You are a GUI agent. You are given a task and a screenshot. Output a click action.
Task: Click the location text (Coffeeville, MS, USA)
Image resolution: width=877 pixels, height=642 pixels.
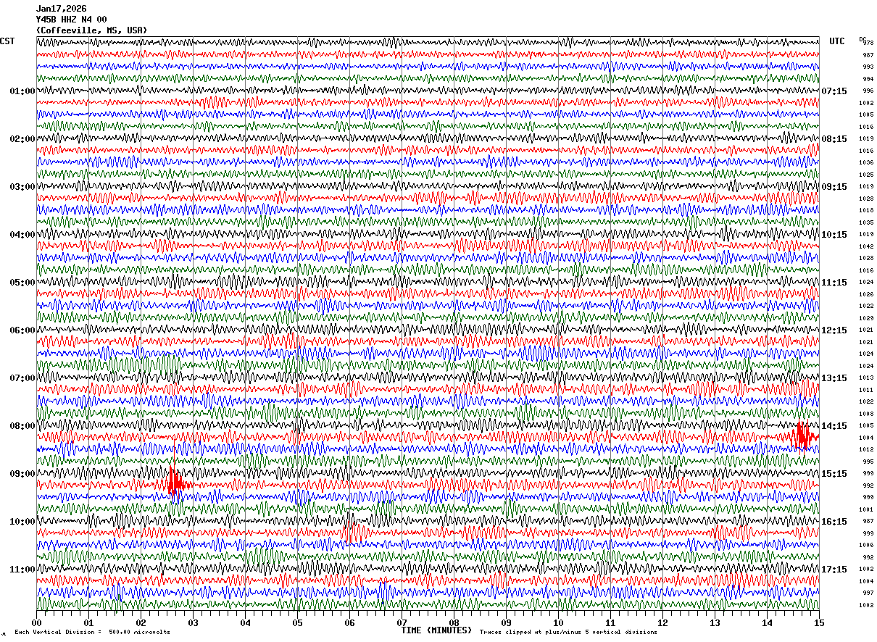91,30
